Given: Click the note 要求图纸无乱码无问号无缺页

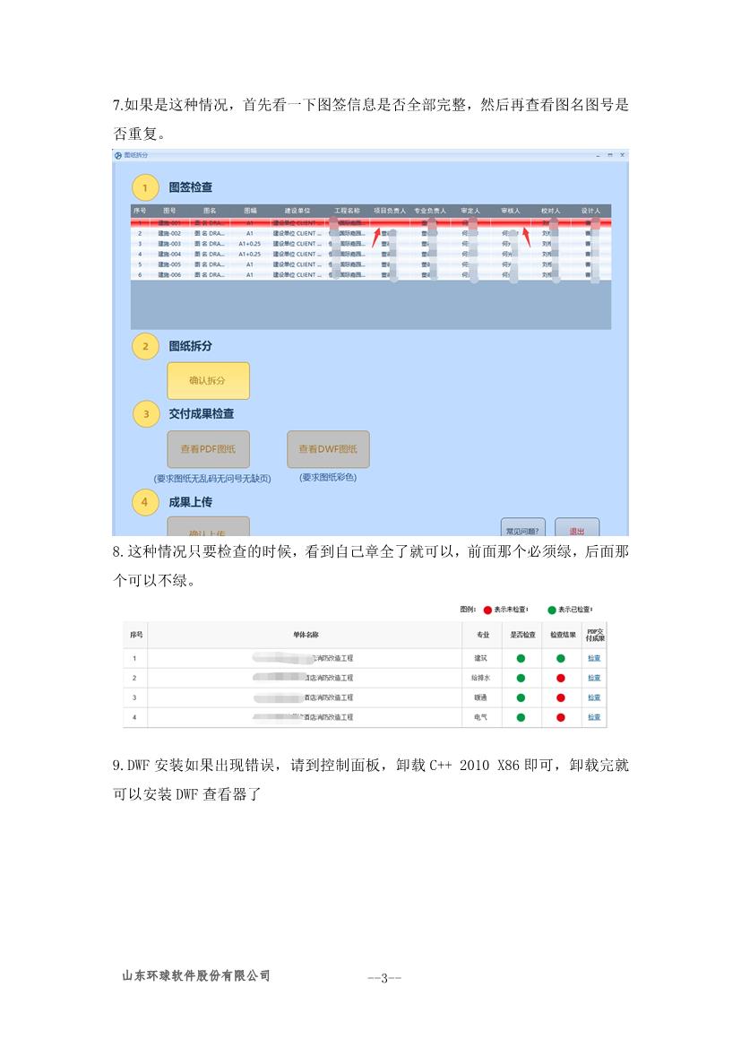Looking at the screenshot, I should (212, 479).
